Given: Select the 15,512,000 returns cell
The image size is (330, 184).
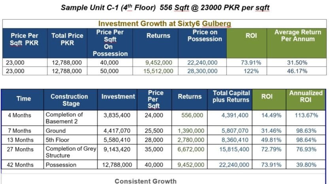Looking at the screenshot, I should point(159,71).
